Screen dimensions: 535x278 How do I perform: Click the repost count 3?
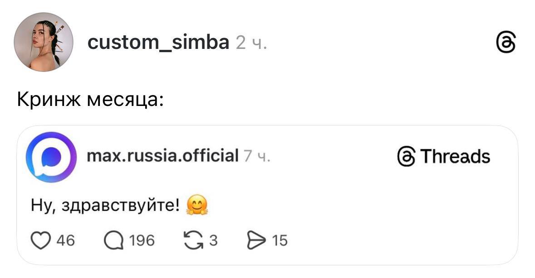(x=213, y=240)
